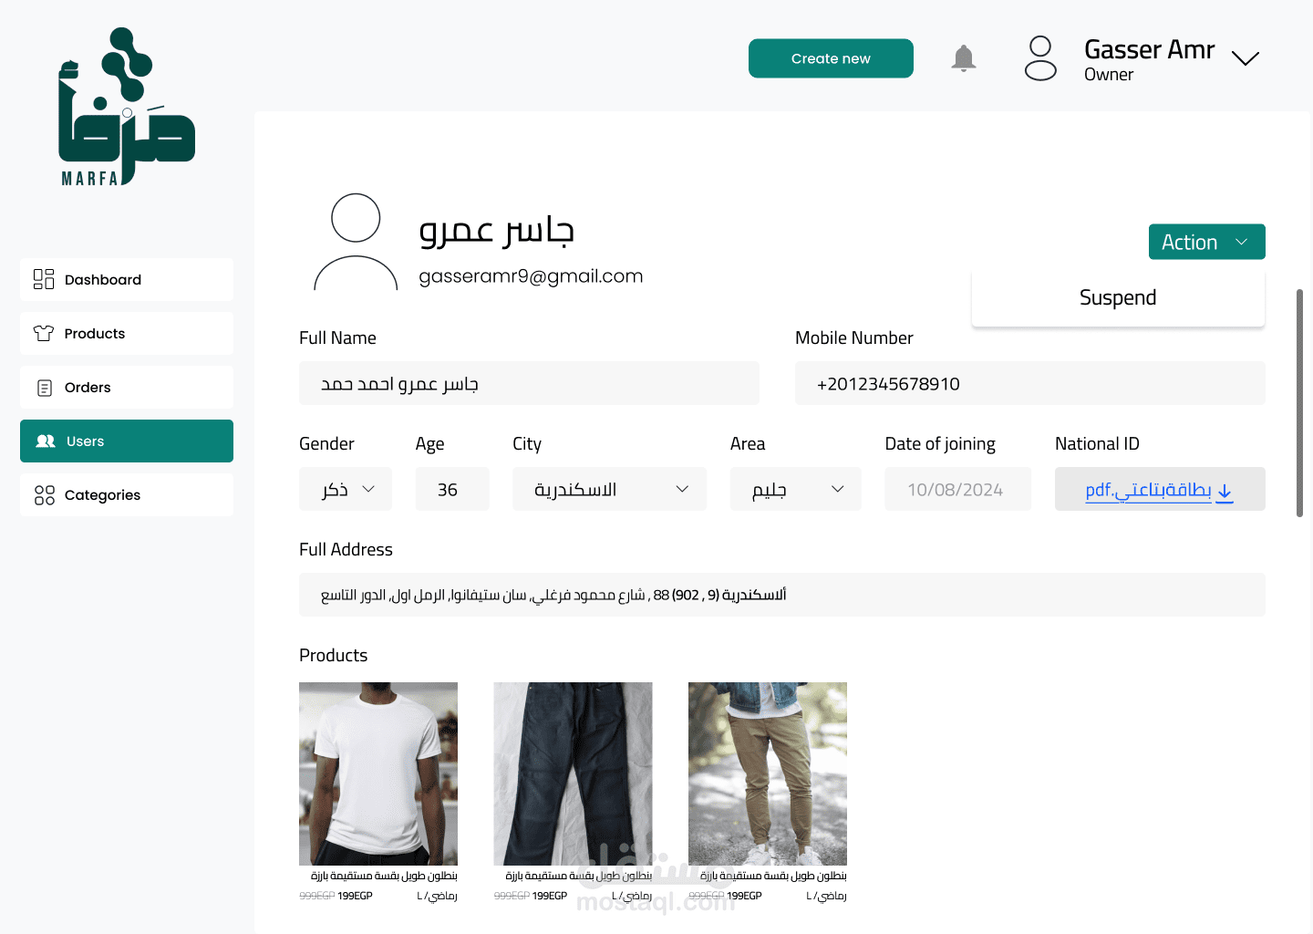Click the user's large profile picture placeholder
The image size is (1313, 934).
click(356, 242)
